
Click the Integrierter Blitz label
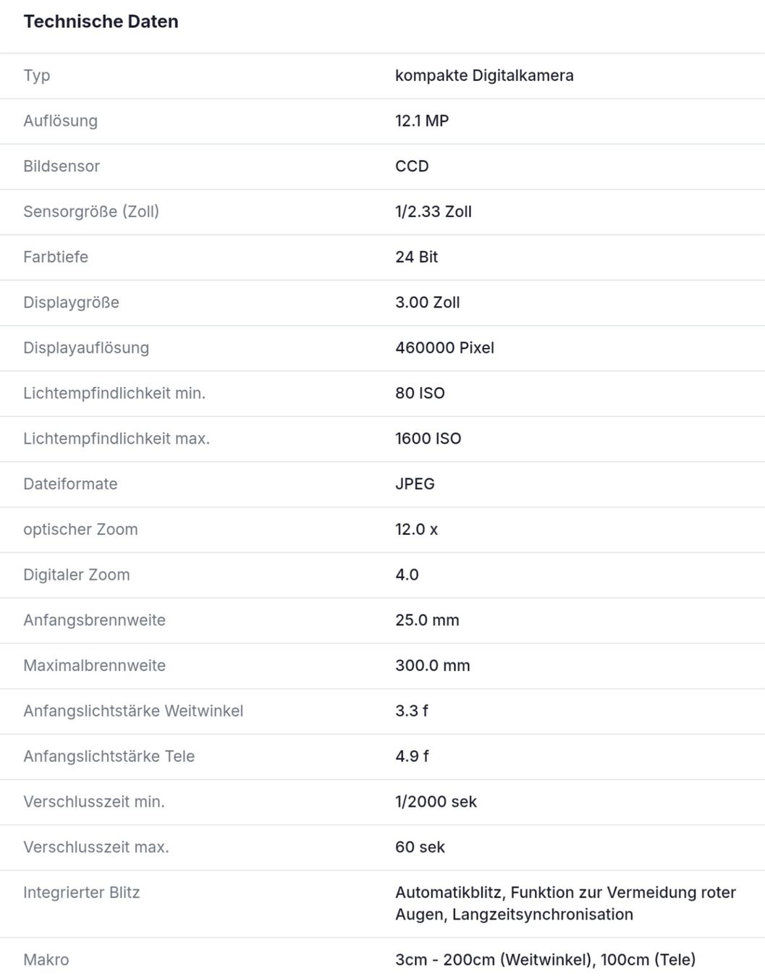[82, 893]
